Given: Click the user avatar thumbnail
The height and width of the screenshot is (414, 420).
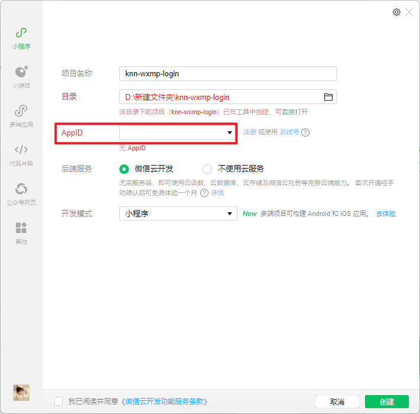Looking at the screenshot, I should (21, 393).
